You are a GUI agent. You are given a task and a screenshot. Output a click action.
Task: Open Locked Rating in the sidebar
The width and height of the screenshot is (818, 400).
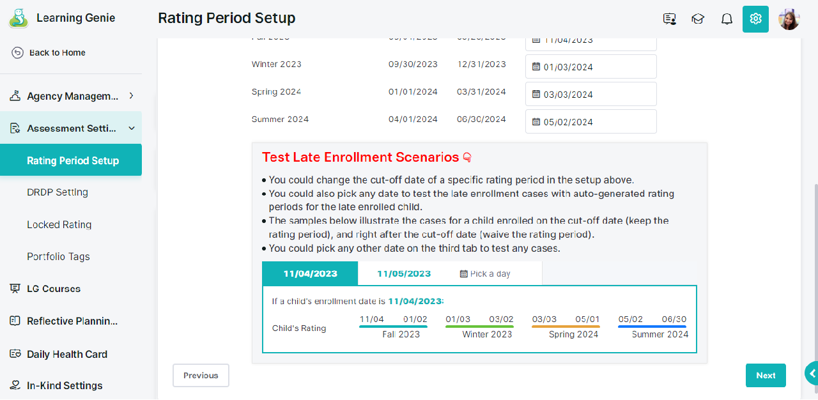(59, 224)
